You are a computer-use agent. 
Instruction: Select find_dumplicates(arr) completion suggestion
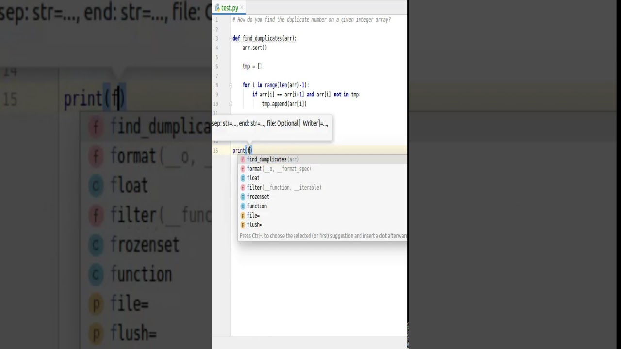pyautogui.click(x=322, y=159)
